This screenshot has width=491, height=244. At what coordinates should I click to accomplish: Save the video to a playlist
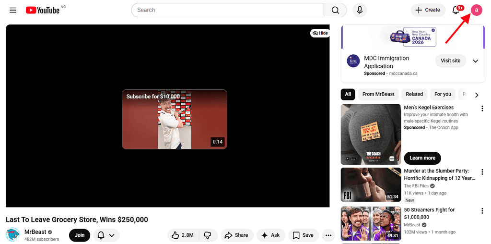pos(304,235)
